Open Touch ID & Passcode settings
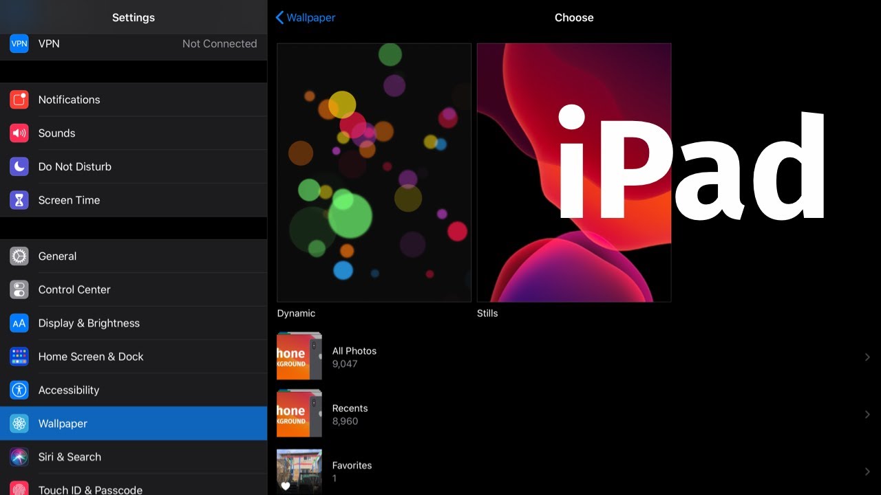 [x=134, y=485]
